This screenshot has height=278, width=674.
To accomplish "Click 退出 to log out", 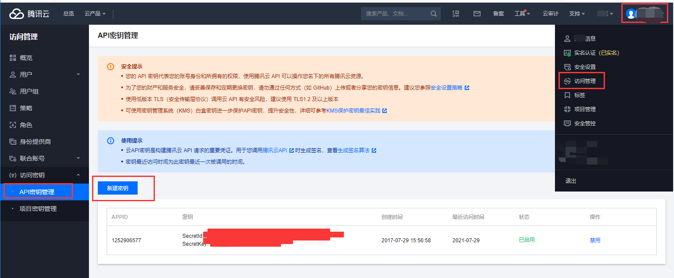I will (571, 181).
